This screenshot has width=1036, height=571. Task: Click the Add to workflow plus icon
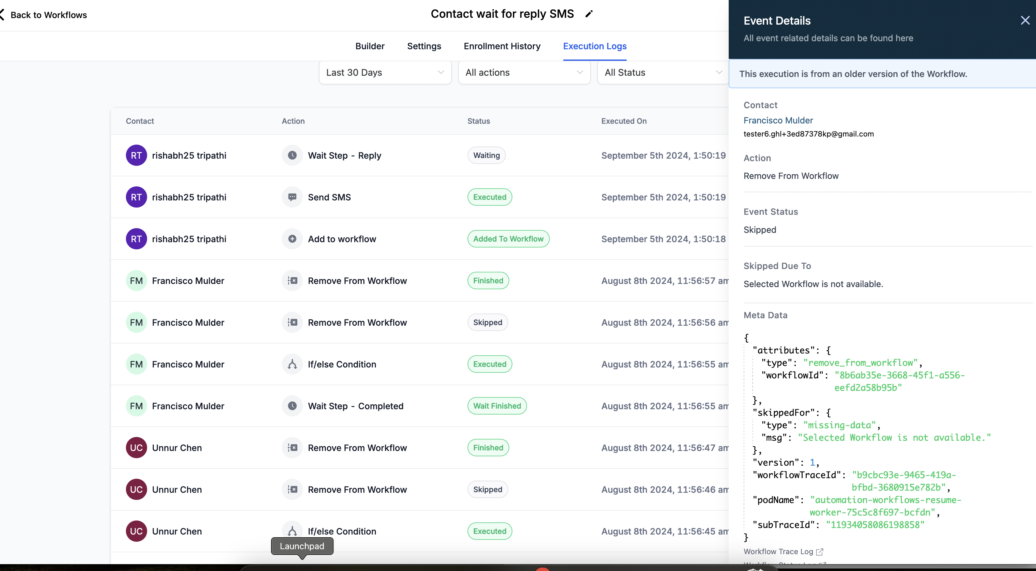(x=292, y=239)
